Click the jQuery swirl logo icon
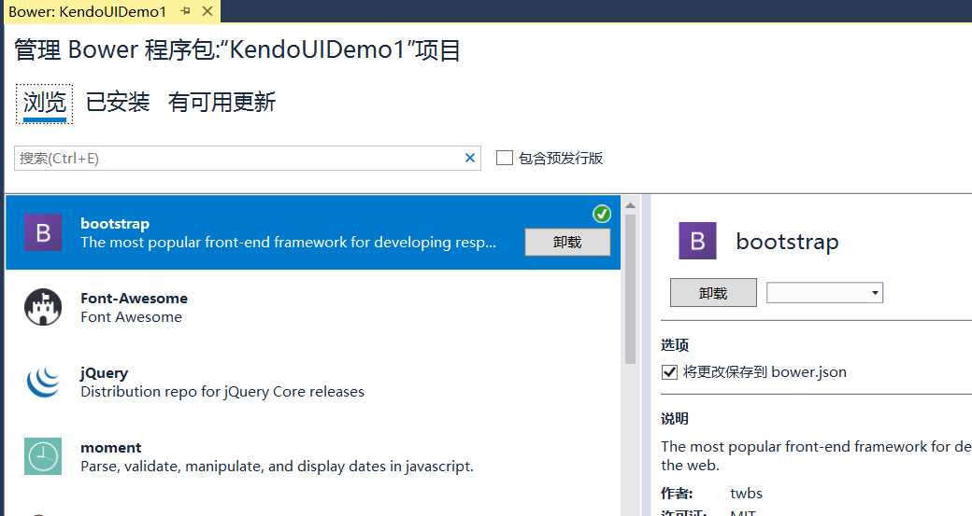Viewport: 972px width, 516px height. pyautogui.click(x=43, y=382)
